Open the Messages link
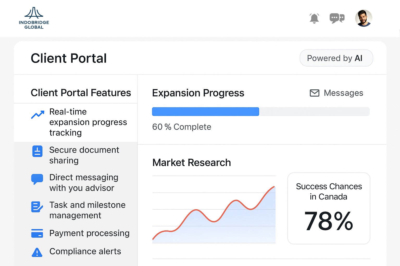 tap(343, 93)
